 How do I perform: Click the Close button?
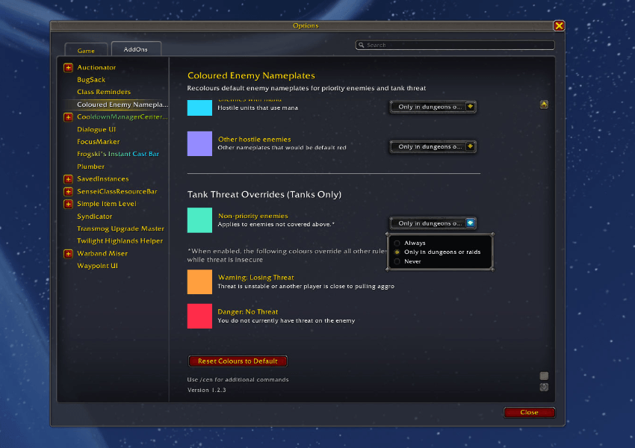click(x=529, y=412)
